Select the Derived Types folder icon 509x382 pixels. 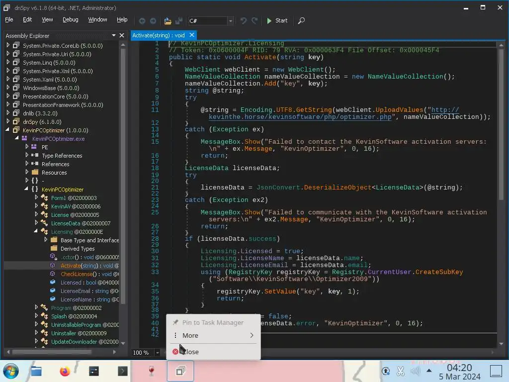pos(54,248)
